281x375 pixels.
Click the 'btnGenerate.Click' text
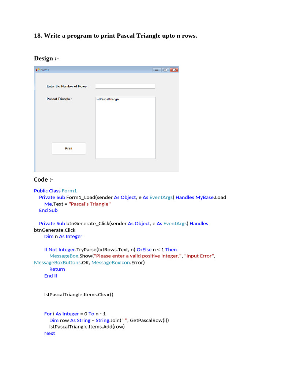pyautogui.click(x=55, y=230)
